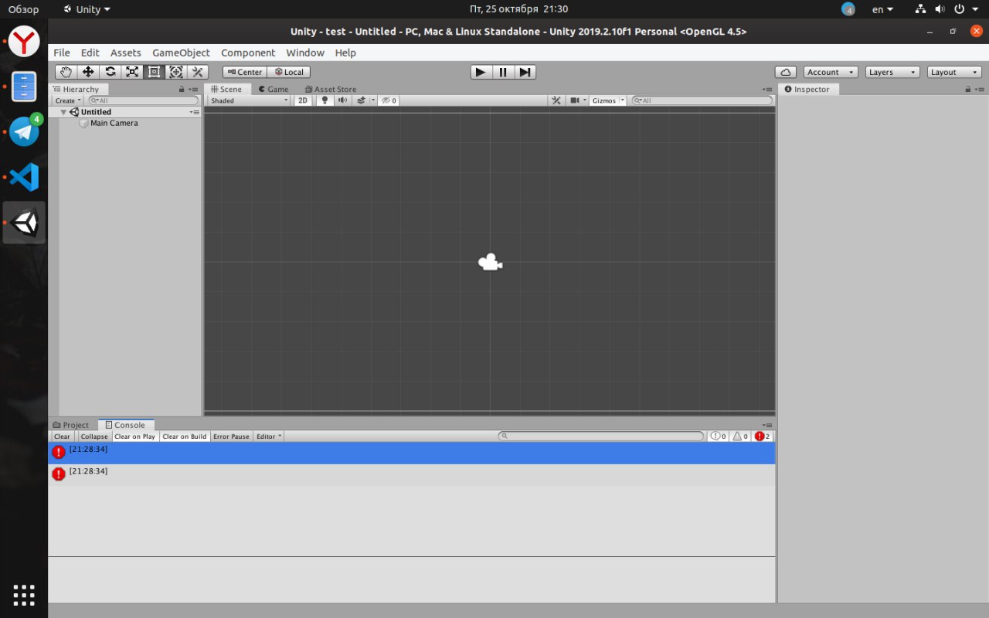989x618 pixels.
Task: Toggle 2D scene view mode
Action: tap(304, 100)
